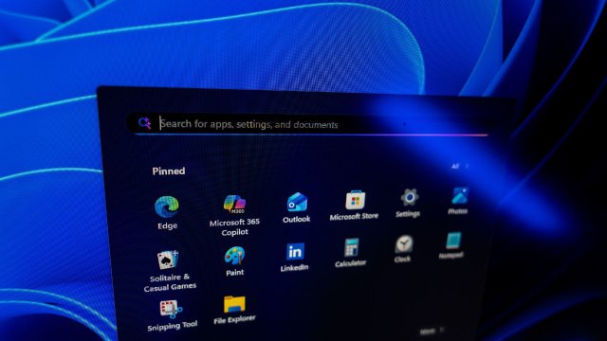Click the search magnifier icon
607x341 pixels.
(144, 123)
